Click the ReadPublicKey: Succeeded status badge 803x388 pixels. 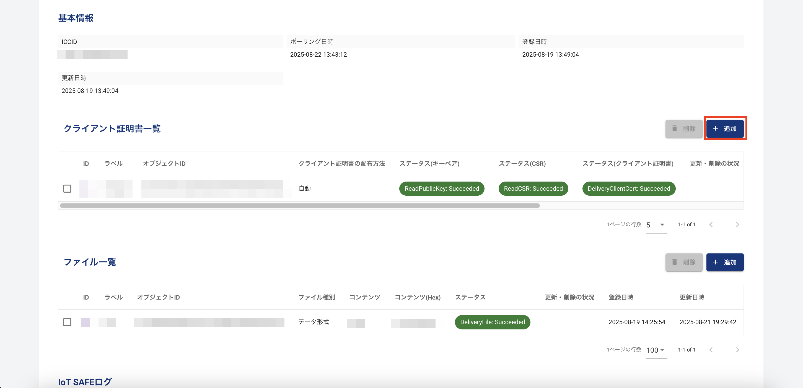tap(441, 188)
